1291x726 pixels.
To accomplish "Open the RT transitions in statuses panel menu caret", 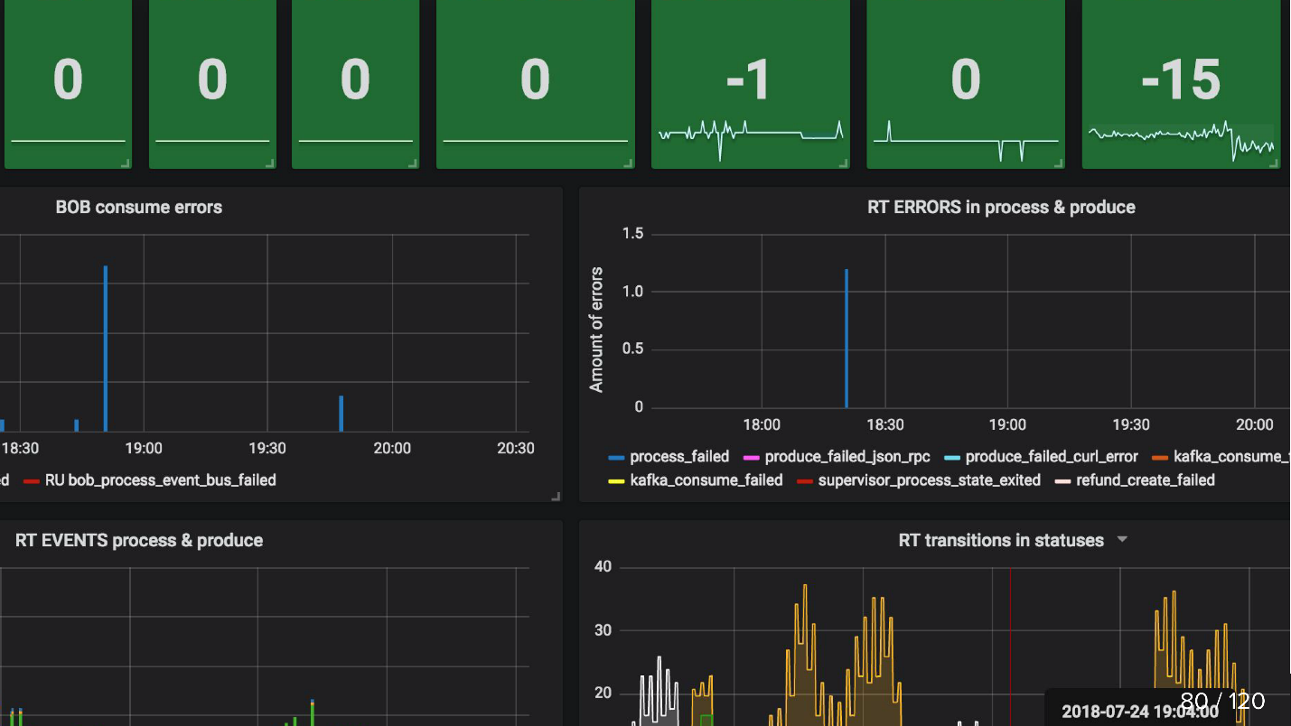I will pyautogui.click(x=1122, y=540).
